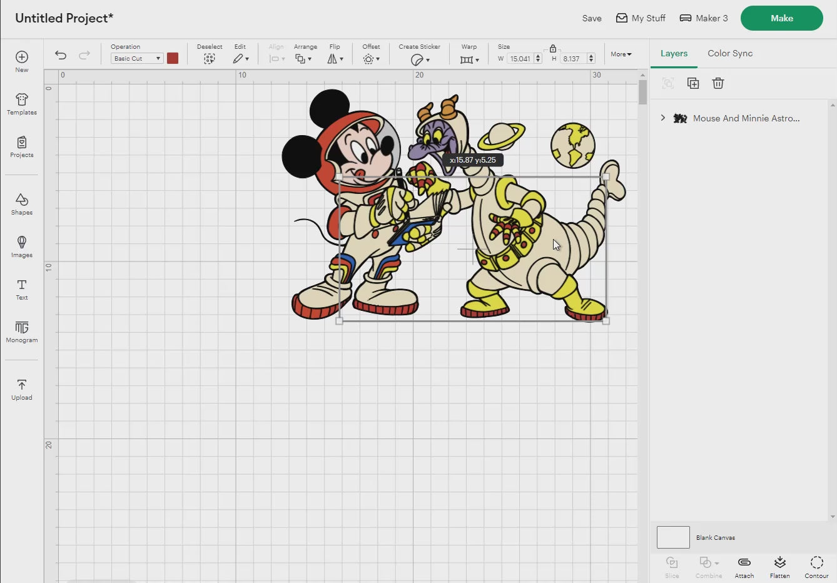Open the Shapes tool
837x583 pixels.
click(22, 204)
